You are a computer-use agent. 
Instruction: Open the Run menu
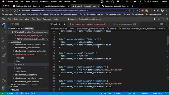point(39,19)
